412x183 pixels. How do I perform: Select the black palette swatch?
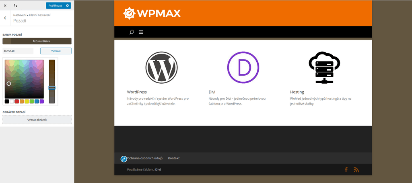(x=7, y=101)
